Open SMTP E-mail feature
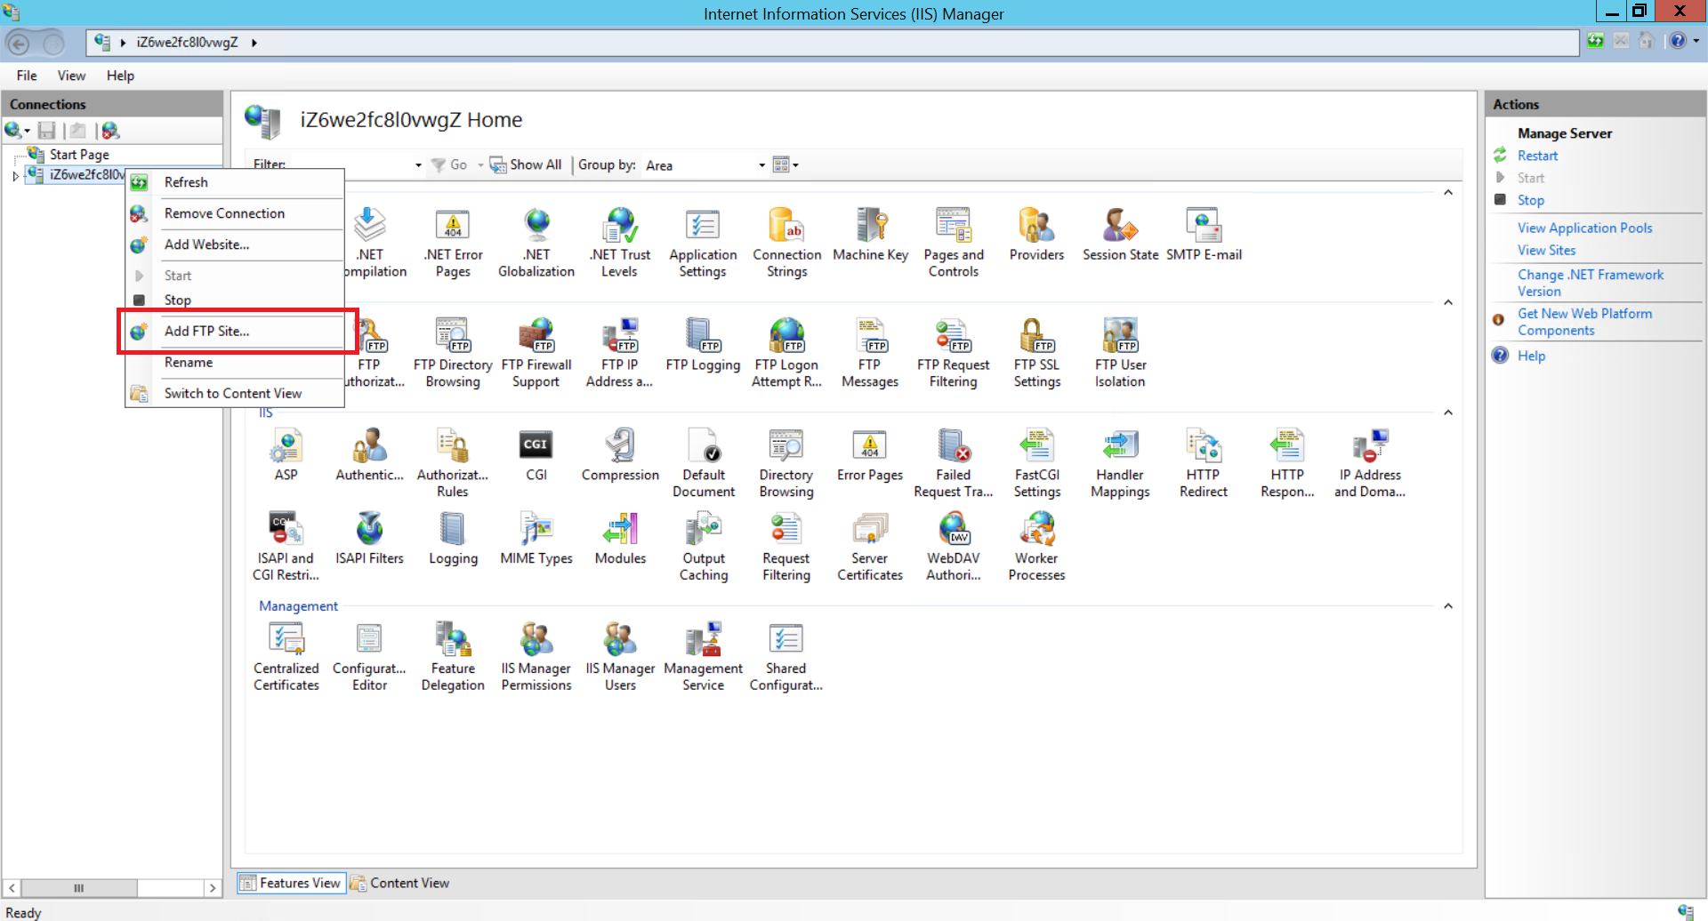Image resolution: width=1708 pixels, height=921 pixels. point(1204,235)
